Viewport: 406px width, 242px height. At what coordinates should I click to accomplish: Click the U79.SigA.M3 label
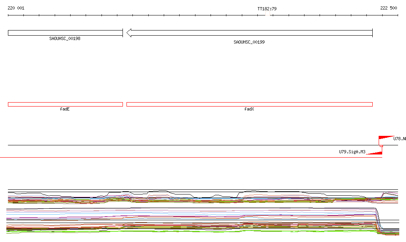352,152
